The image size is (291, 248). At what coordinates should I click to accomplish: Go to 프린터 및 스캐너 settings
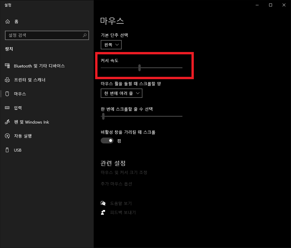(x=30, y=80)
